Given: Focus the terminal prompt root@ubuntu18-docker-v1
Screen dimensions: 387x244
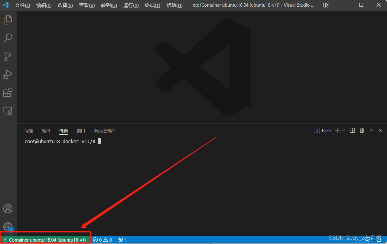Looking at the screenshot, I should pos(60,141).
